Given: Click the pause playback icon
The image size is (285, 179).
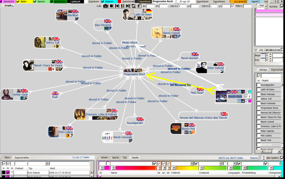Looking at the screenshot, I should (x=123, y=6).
